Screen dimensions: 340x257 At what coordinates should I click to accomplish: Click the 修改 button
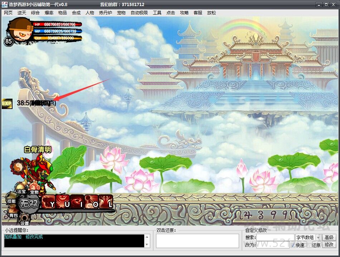point(329,244)
